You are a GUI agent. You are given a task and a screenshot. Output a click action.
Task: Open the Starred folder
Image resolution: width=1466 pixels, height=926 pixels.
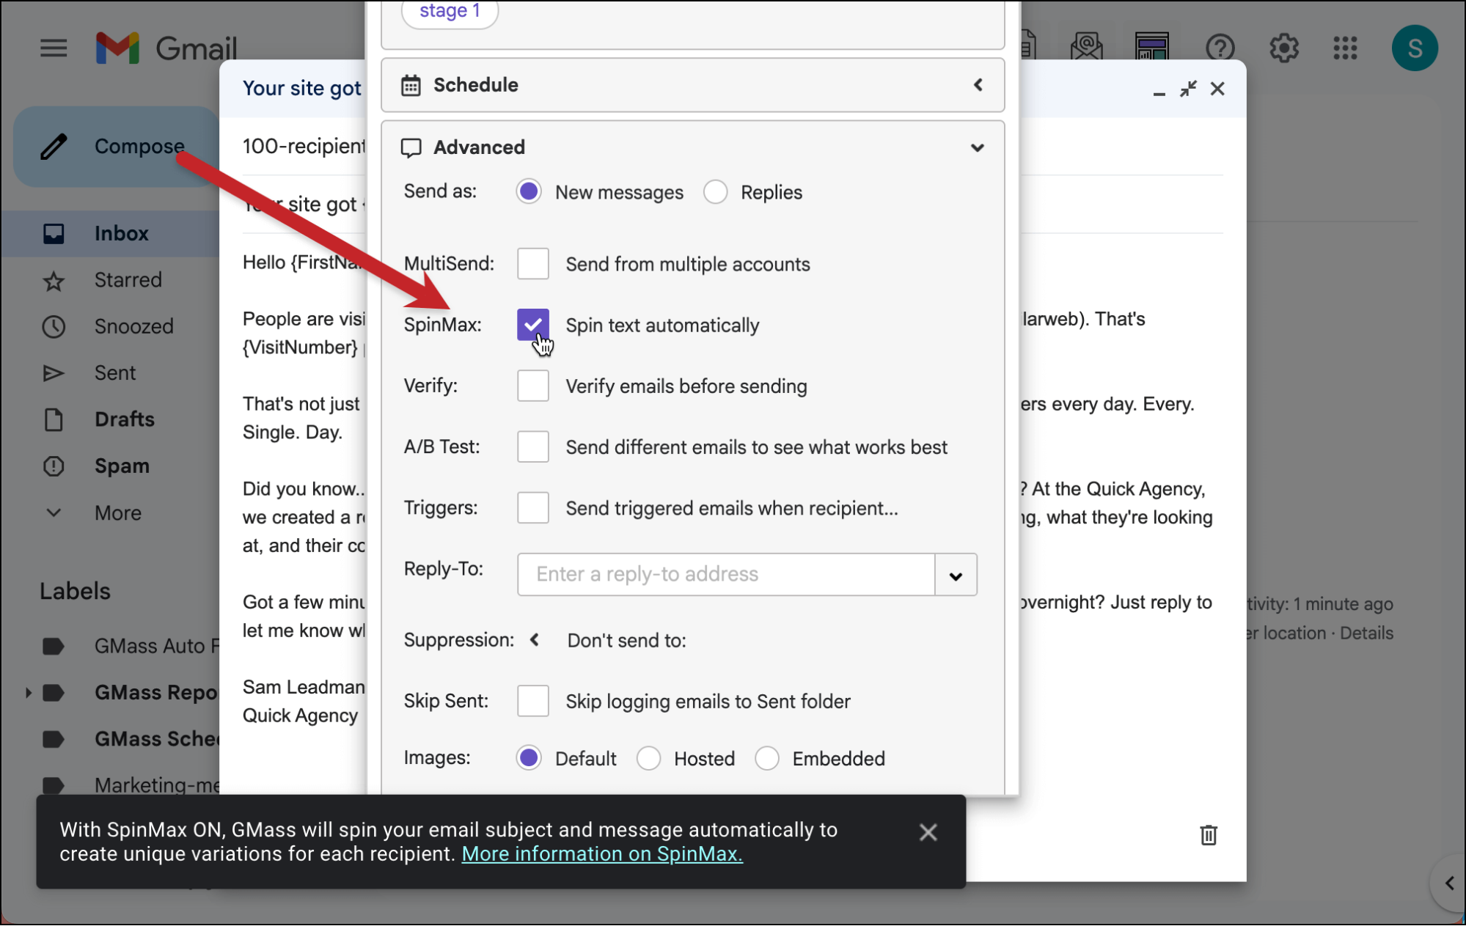coord(128,280)
